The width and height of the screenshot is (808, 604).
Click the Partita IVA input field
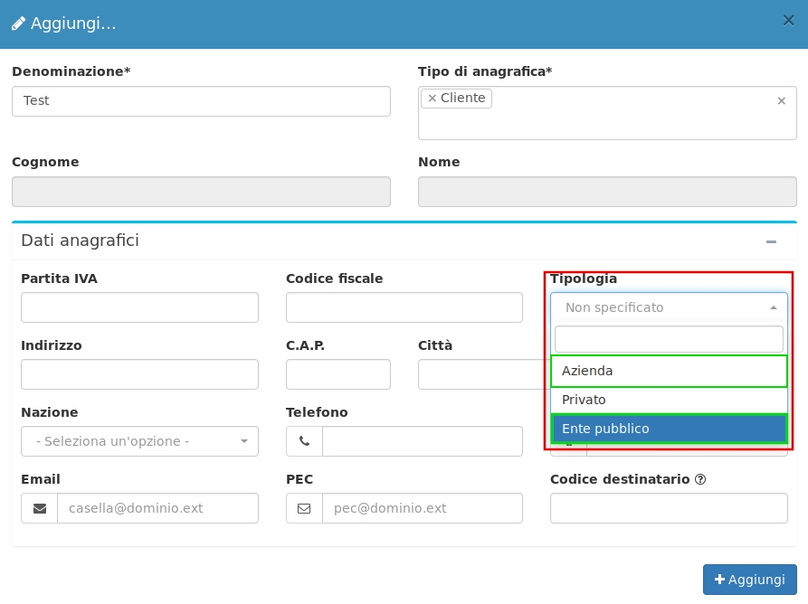139,307
